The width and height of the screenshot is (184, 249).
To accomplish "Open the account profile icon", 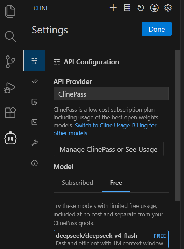I will click(154, 8).
